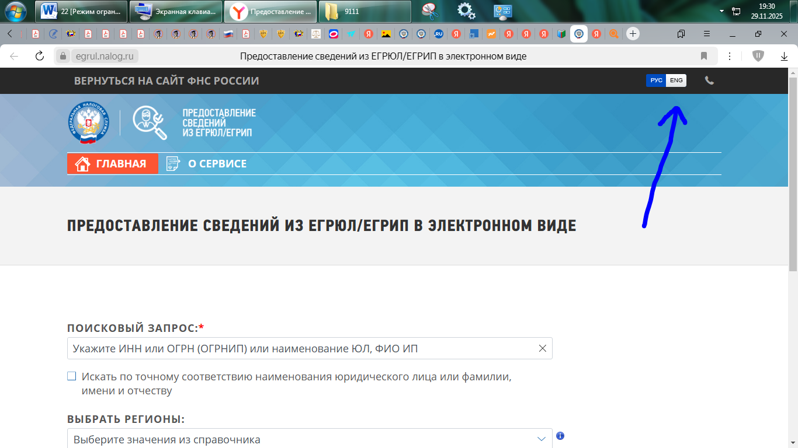Open a new browser tab with plus
Image resolution: width=798 pixels, height=448 pixels.
(x=632, y=34)
